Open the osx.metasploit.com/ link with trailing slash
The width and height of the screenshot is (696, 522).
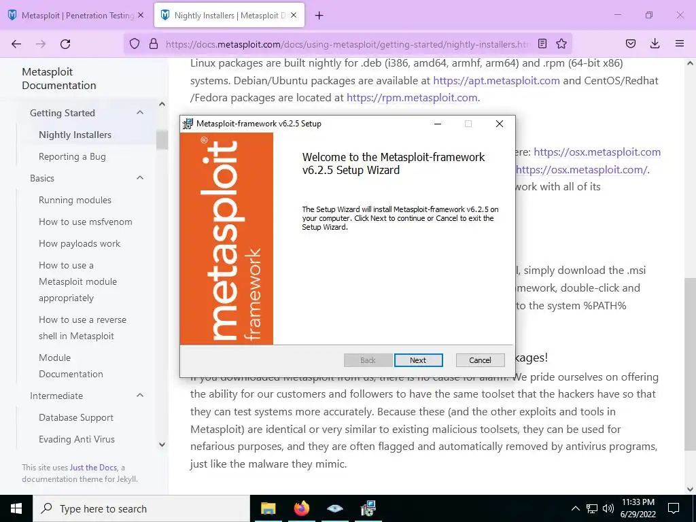tap(582, 170)
